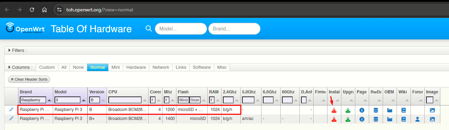Select the Mini columns tab
This screenshot has width=449, height=130.
(x=116, y=67)
